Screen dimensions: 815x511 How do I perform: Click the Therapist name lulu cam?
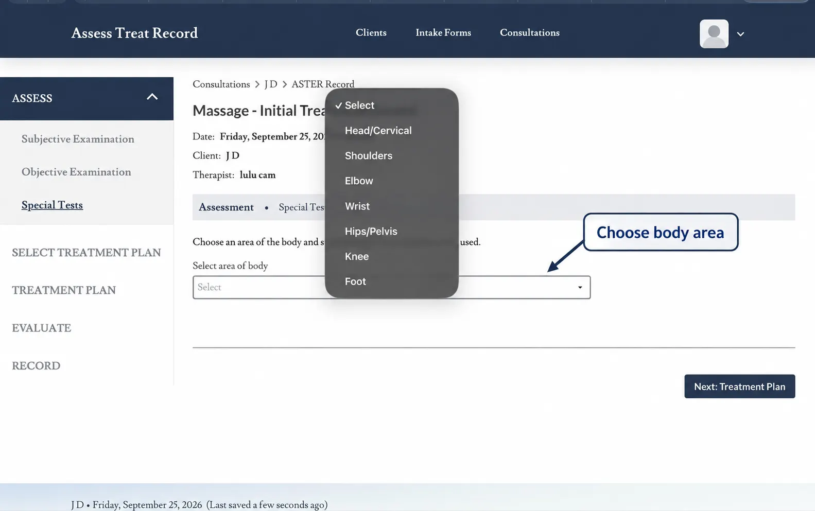pos(257,175)
